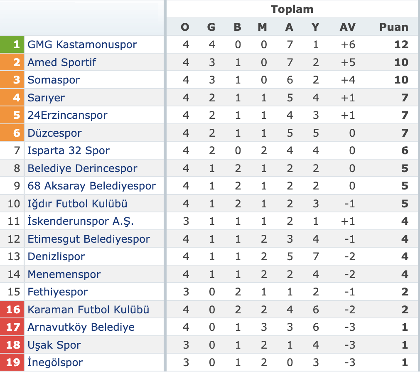
Task: Select the green rank 1 position badge
Action: [12, 44]
